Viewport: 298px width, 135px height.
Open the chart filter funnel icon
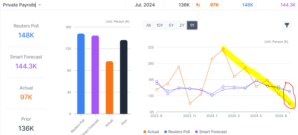pyautogui.click(x=287, y=25)
